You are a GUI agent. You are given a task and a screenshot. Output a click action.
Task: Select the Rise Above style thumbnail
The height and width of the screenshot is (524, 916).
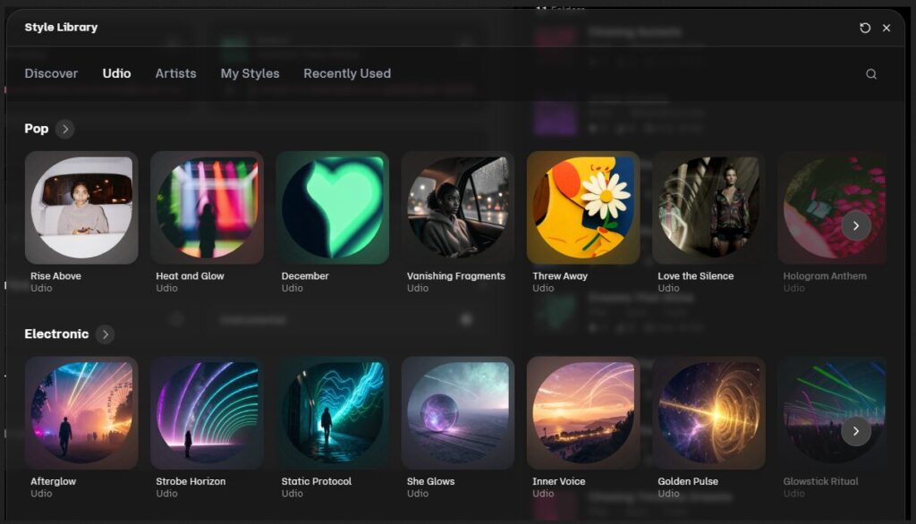81,207
